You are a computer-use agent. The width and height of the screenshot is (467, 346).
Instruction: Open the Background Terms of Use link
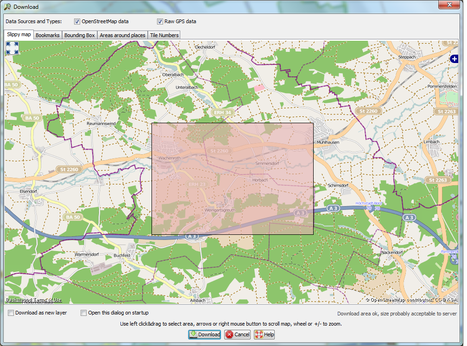pyautogui.click(x=33, y=300)
